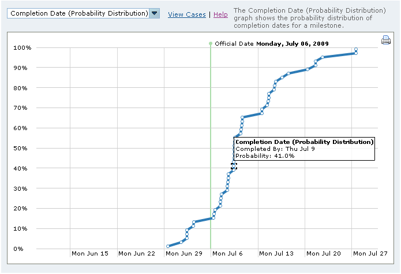Click the green Official Date marker dot

(211, 43)
